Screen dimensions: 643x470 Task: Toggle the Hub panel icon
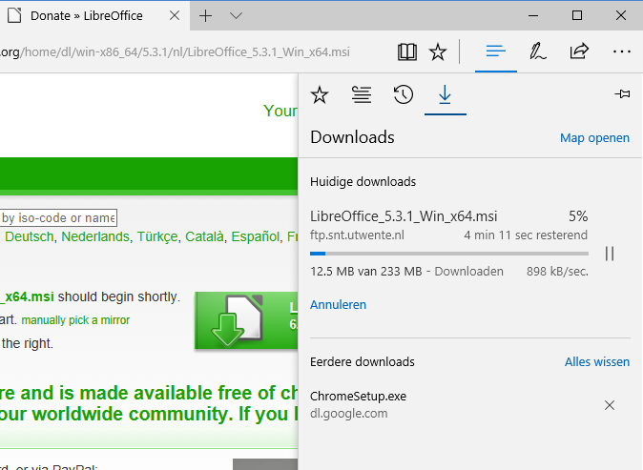495,51
